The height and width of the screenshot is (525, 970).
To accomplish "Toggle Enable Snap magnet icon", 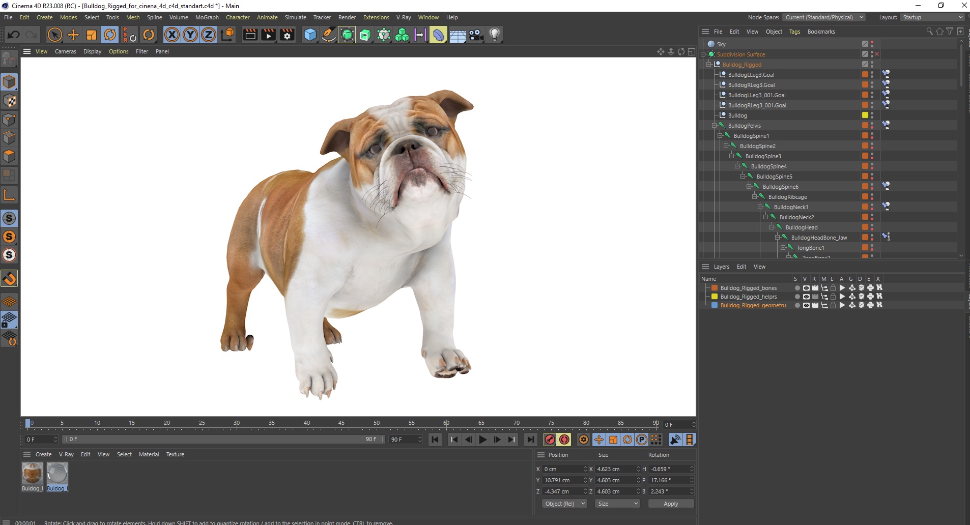I will 9,278.
